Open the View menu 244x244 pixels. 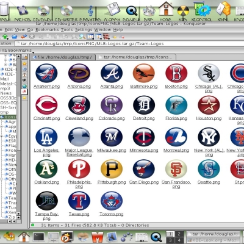[x=20, y=30]
